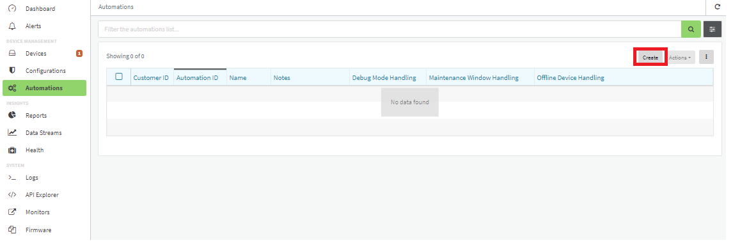
Task: Click the Create button
Action: pos(650,58)
